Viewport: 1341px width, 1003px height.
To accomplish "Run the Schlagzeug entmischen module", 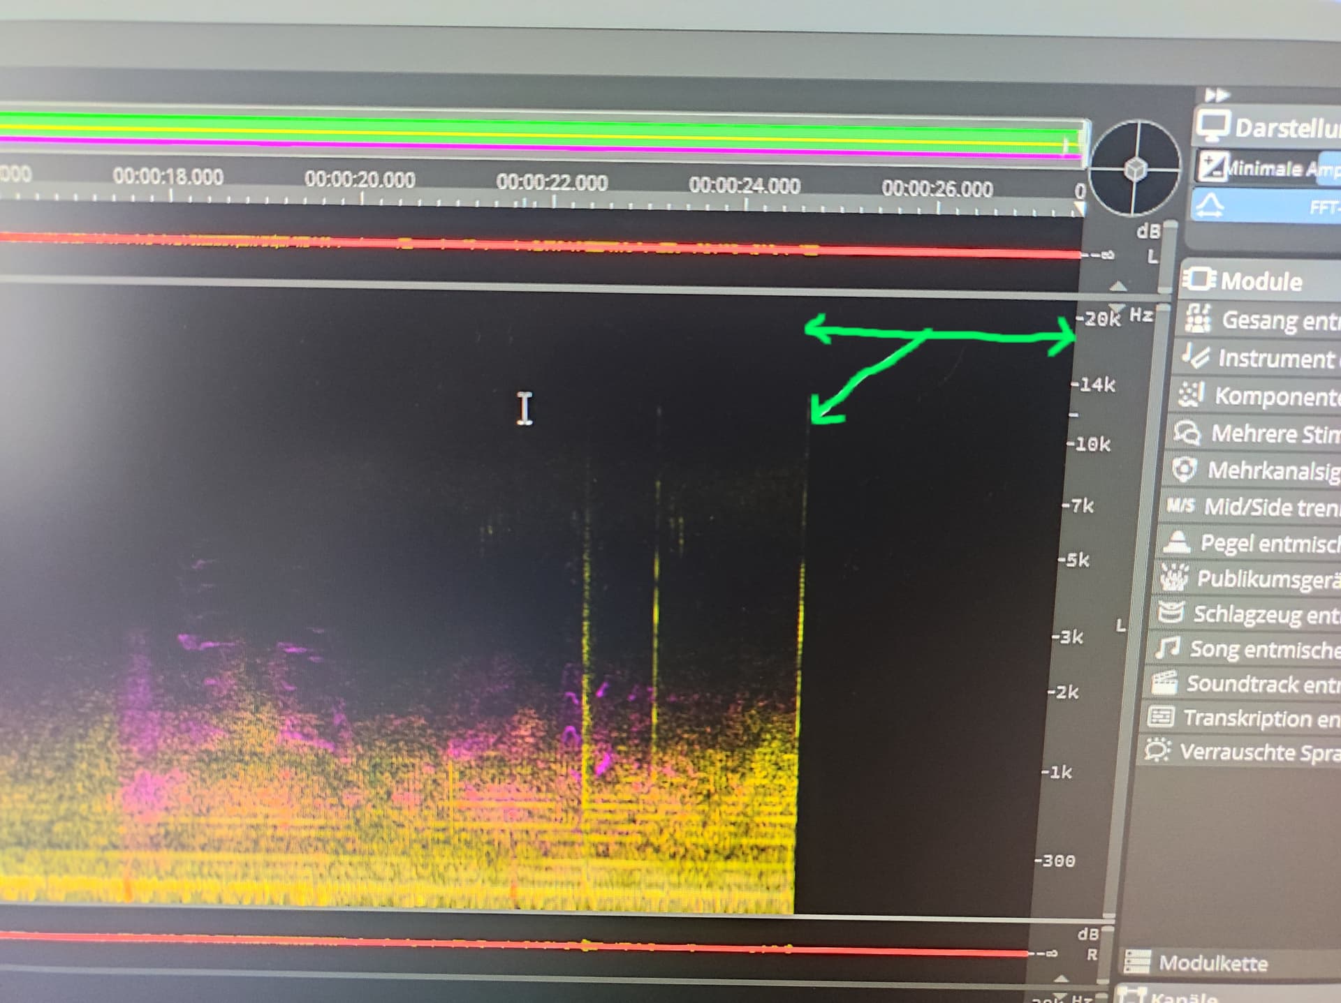I will pyautogui.click(x=1247, y=614).
